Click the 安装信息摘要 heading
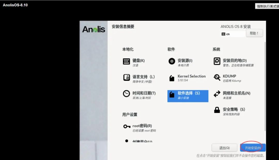279x160 pixels. 123,27
